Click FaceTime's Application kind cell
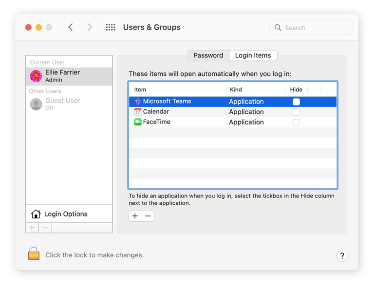Screen dimensions: 374x286 click(246, 122)
